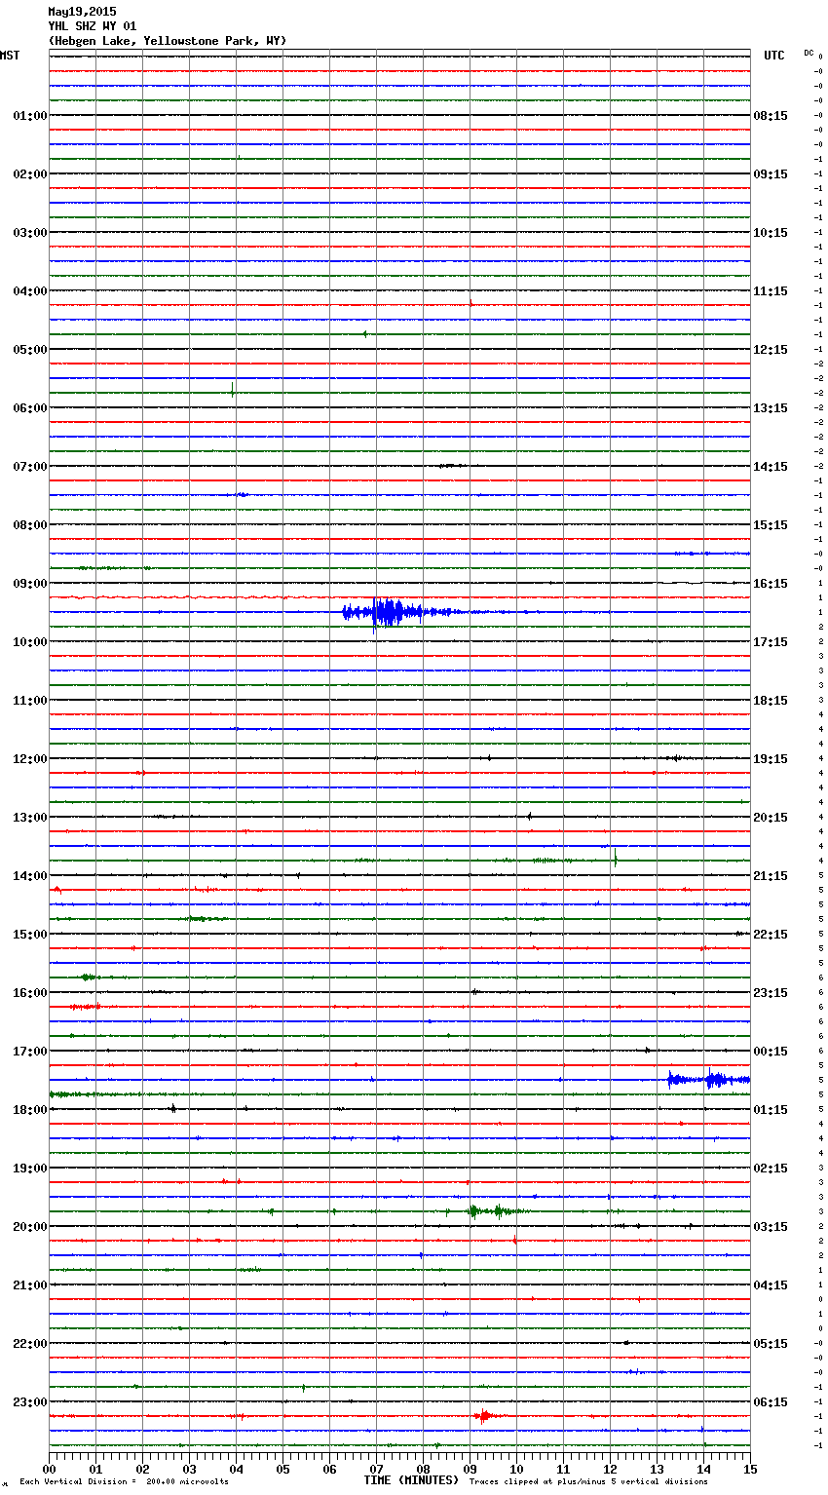
Task: Click the 16:15 UTC time label
Action: point(771,584)
